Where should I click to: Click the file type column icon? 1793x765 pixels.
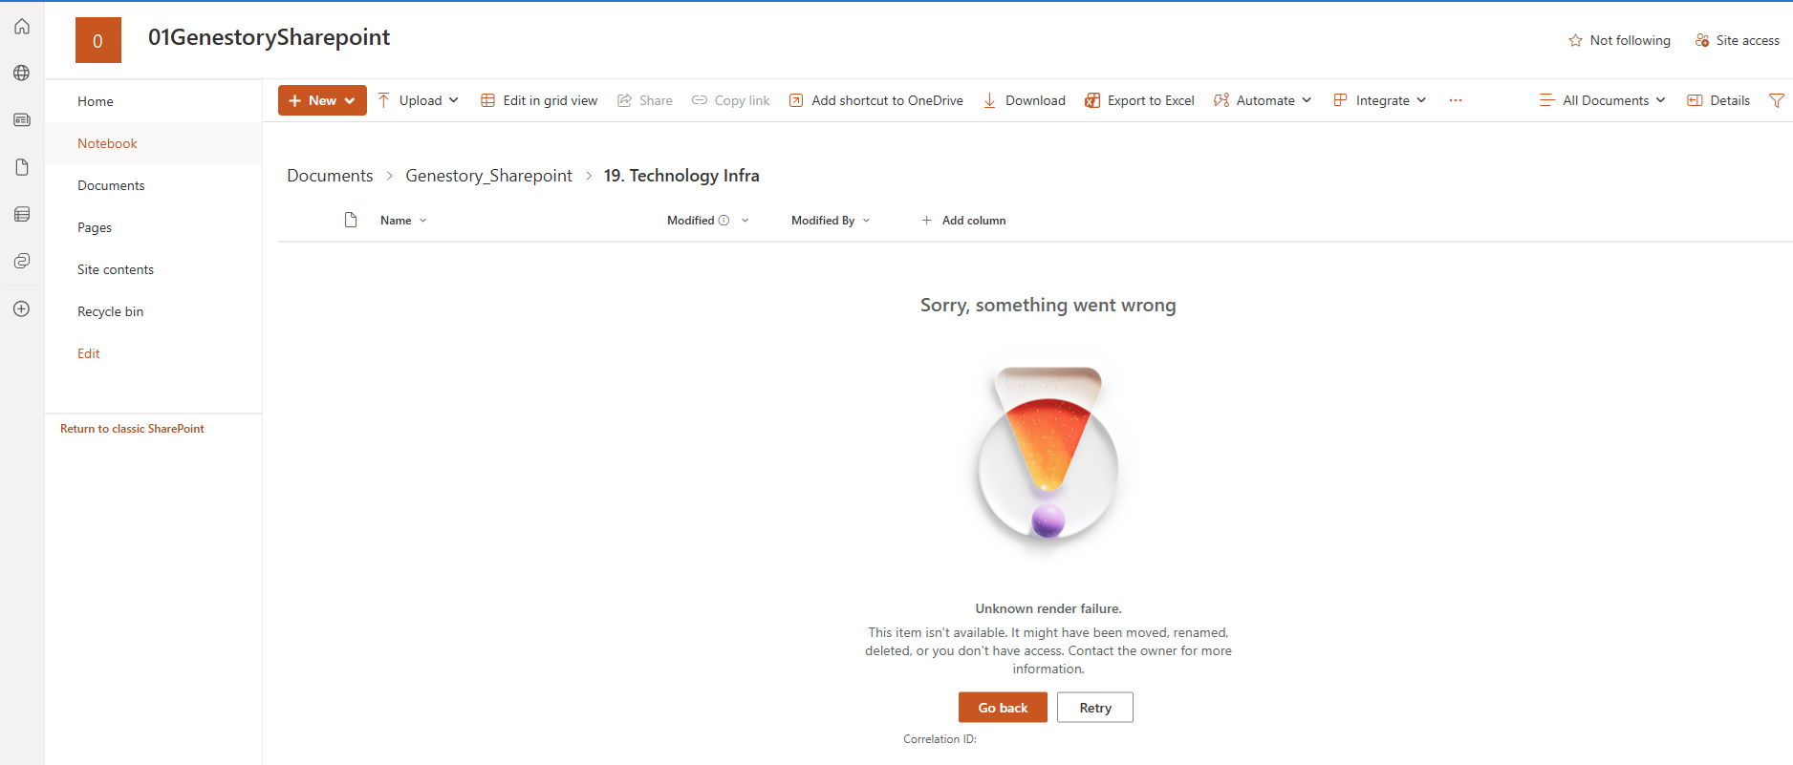click(x=351, y=220)
